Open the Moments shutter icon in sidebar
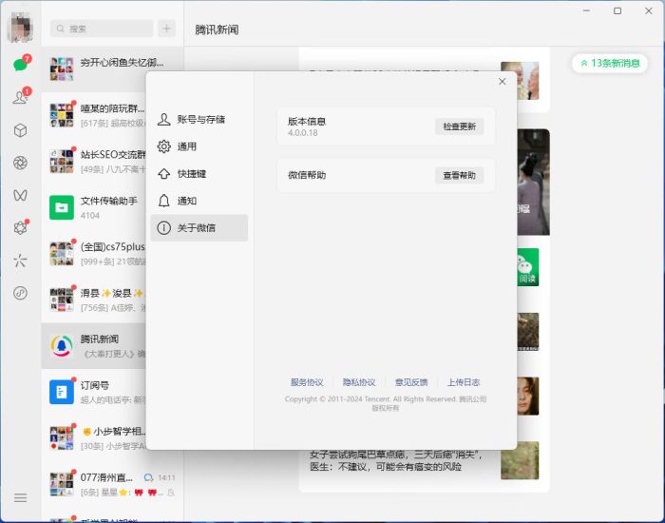Image resolution: width=665 pixels, height=523 pixels. pyautogui.click(x=20, y=163)
